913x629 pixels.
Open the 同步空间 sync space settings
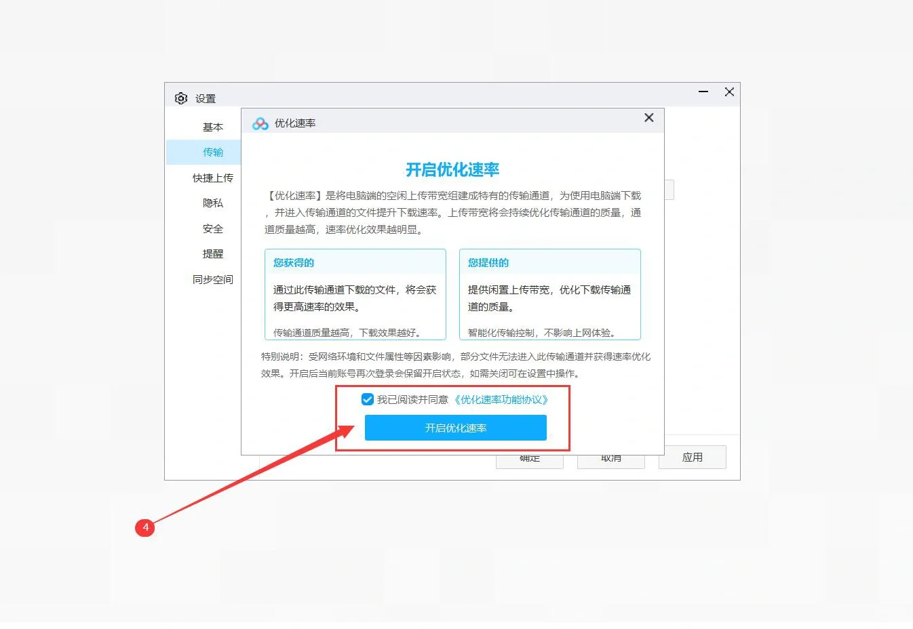click(x=213, y=279)
